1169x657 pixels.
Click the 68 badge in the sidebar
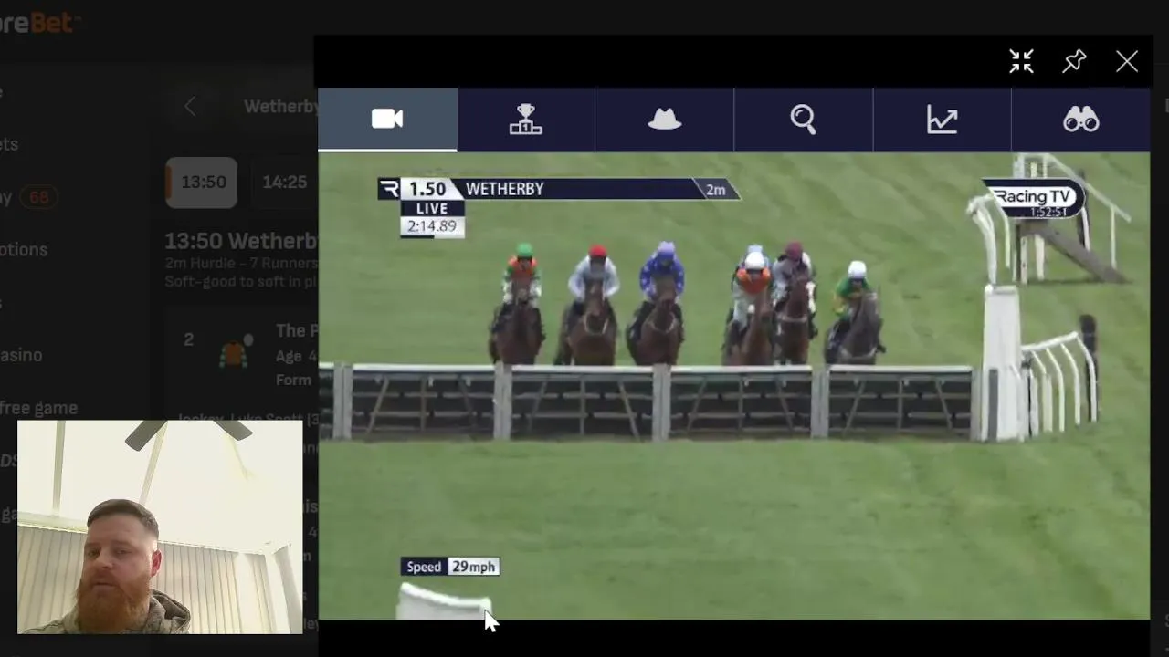point(39,196)
